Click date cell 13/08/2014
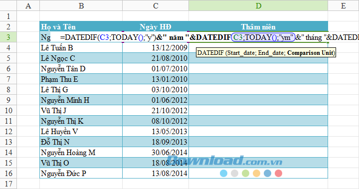The width and height of the screenshot is (359, 189). [x=156, y=174]
